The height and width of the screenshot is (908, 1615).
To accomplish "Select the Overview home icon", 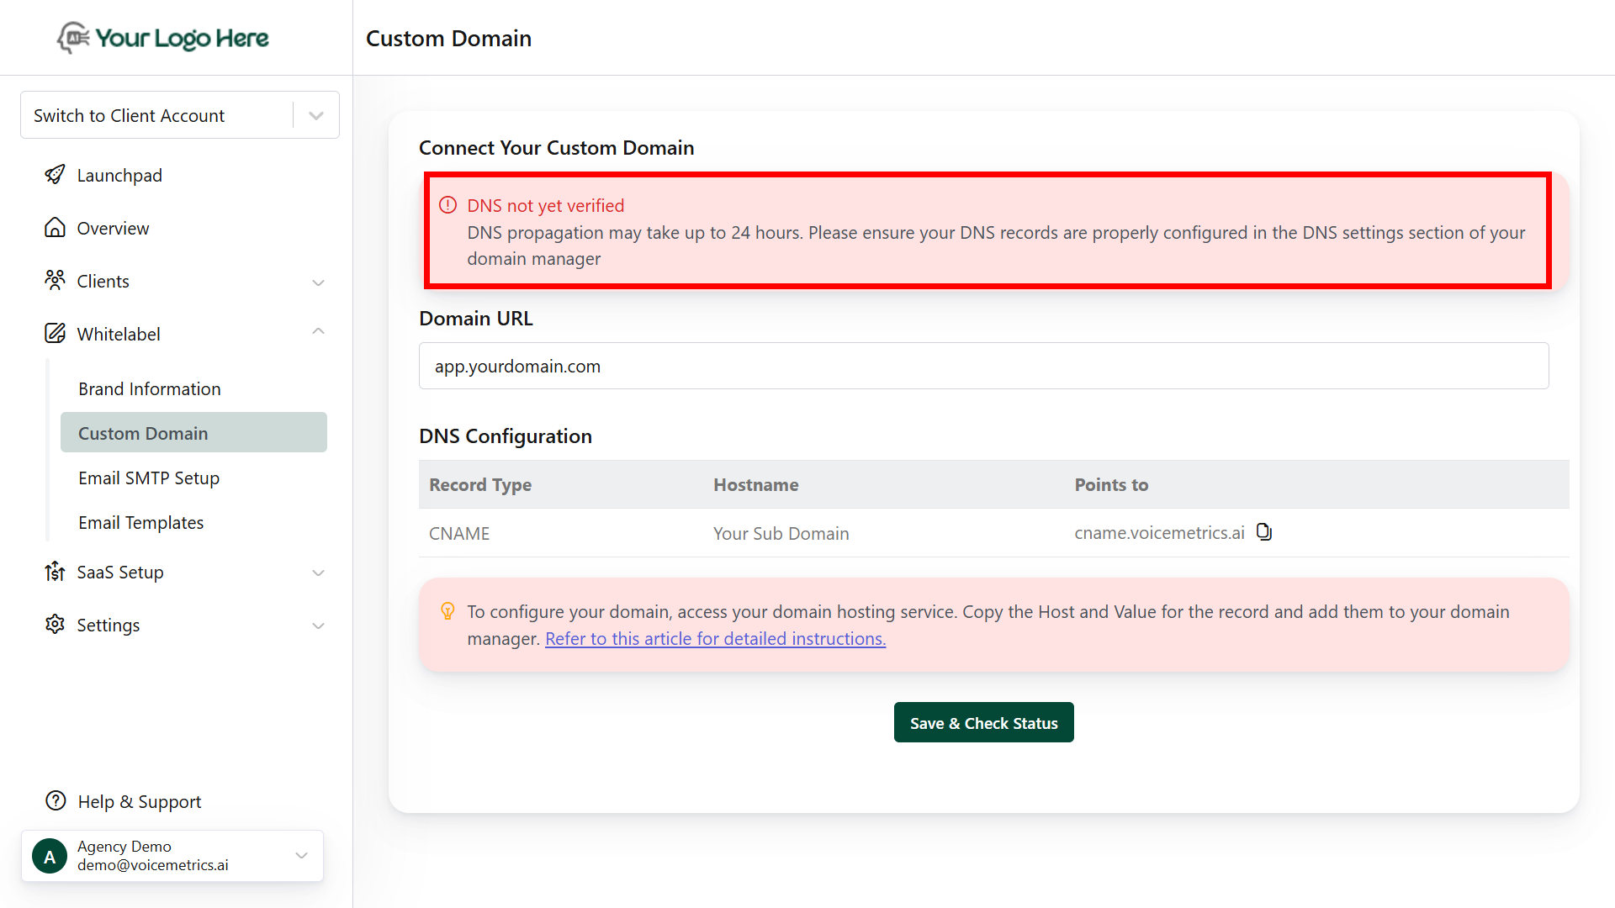I will pos(55,227).
